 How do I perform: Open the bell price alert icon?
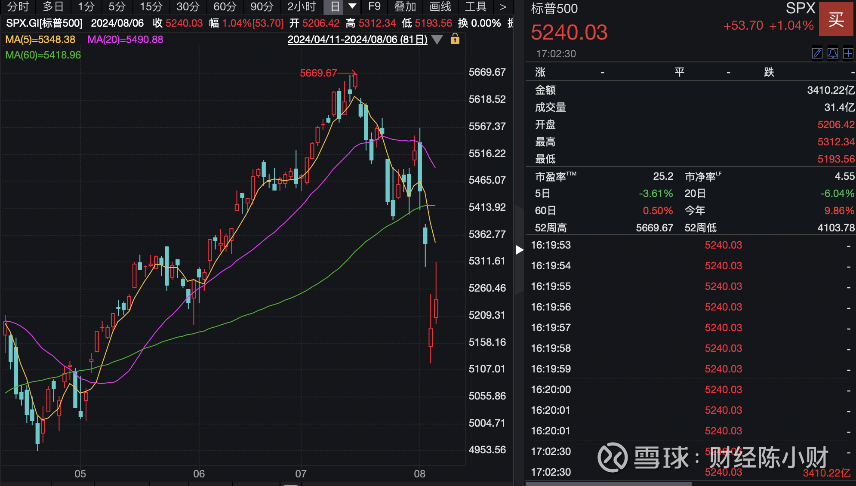(x=832, y=53)
